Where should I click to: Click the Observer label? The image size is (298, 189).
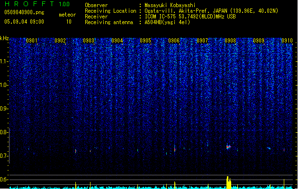click(x=96, y=5)
